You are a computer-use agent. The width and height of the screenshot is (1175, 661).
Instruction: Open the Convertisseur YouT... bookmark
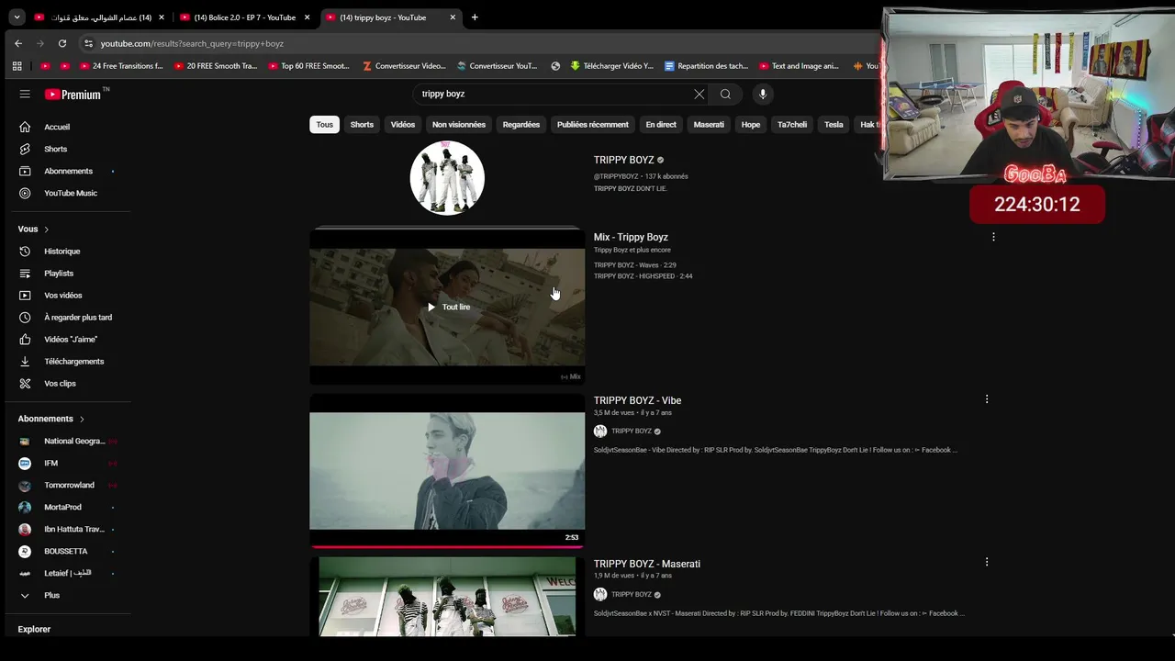point(497,66)
